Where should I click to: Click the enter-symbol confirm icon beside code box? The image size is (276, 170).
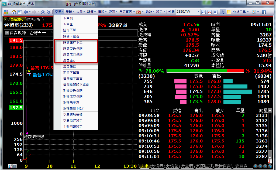pyautogui.click(x=203, y=12)
